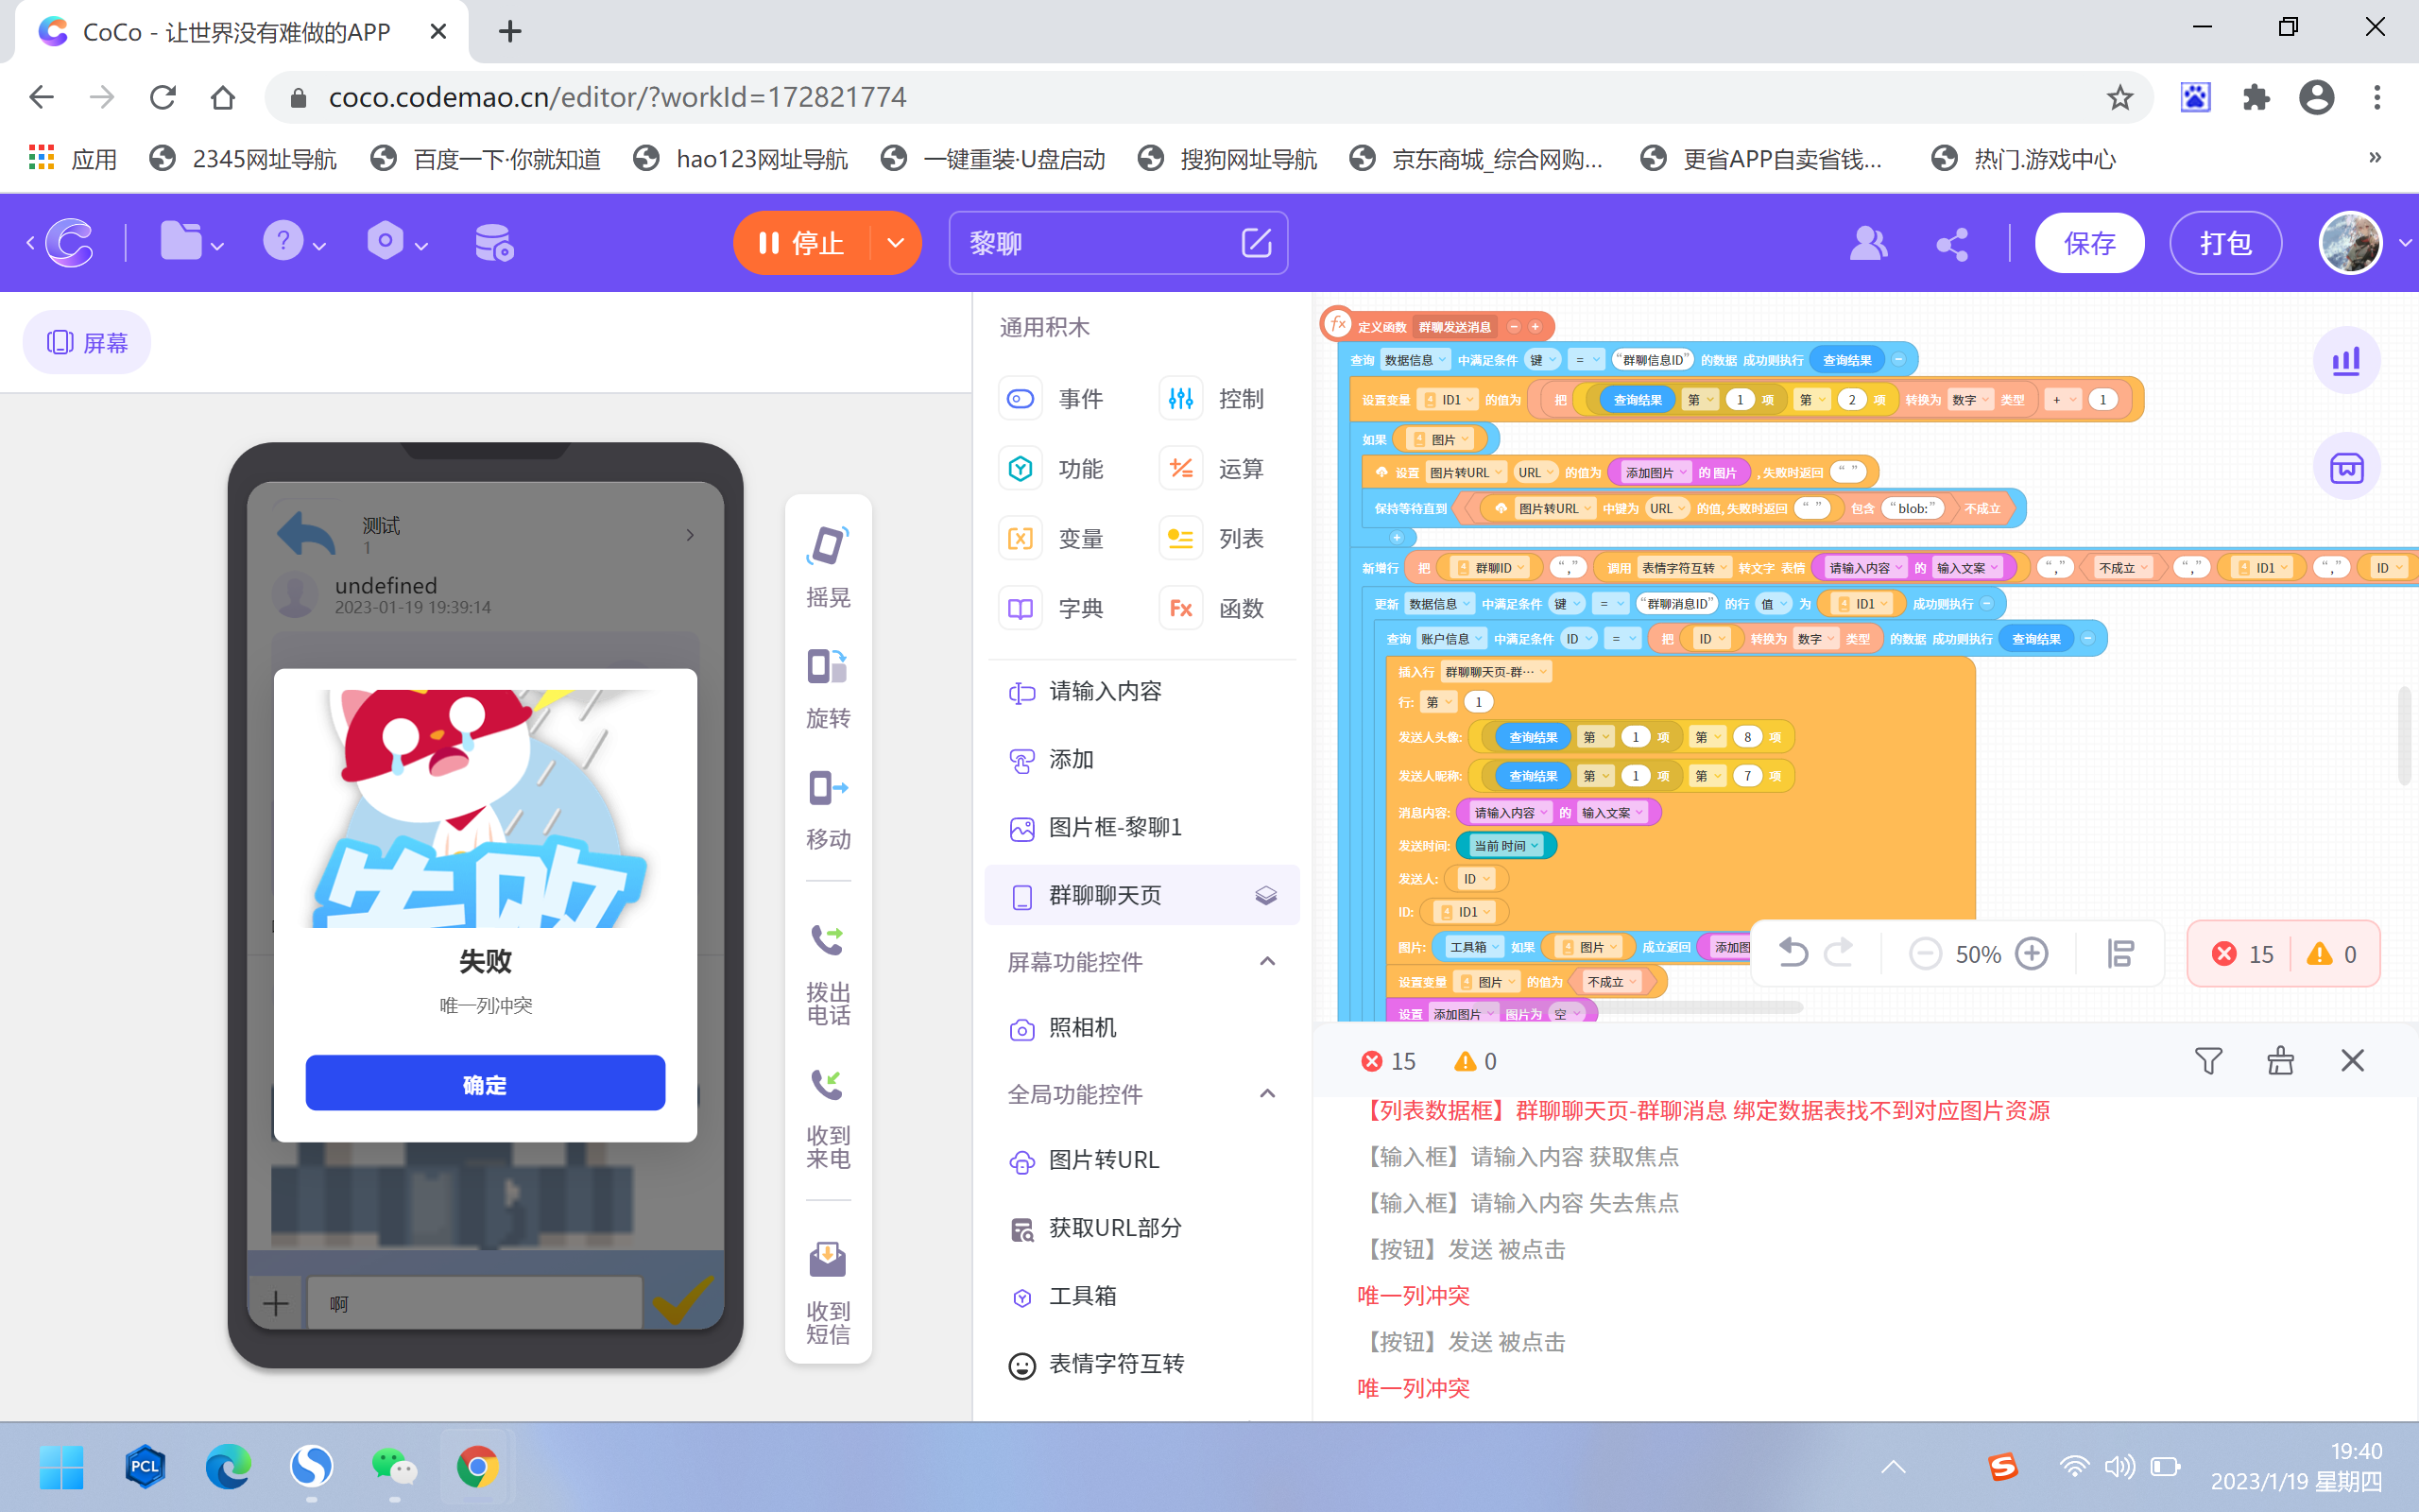Shake the phone with 摇晃
The width and height of the screenshot is (2419, 1512).
pos(828,566)
